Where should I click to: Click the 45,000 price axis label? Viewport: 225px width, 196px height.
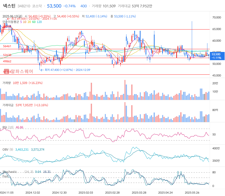pos(217,75)
